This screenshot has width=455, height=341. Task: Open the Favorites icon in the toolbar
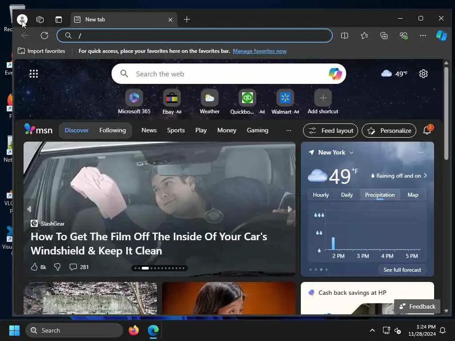coord(364,36)
